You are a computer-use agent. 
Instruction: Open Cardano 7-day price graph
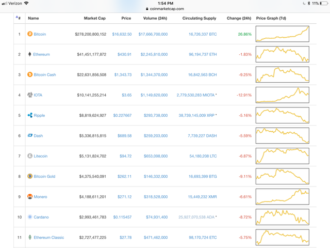tap(283, 217)
